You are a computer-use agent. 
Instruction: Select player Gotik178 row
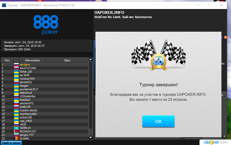point(45,107)
